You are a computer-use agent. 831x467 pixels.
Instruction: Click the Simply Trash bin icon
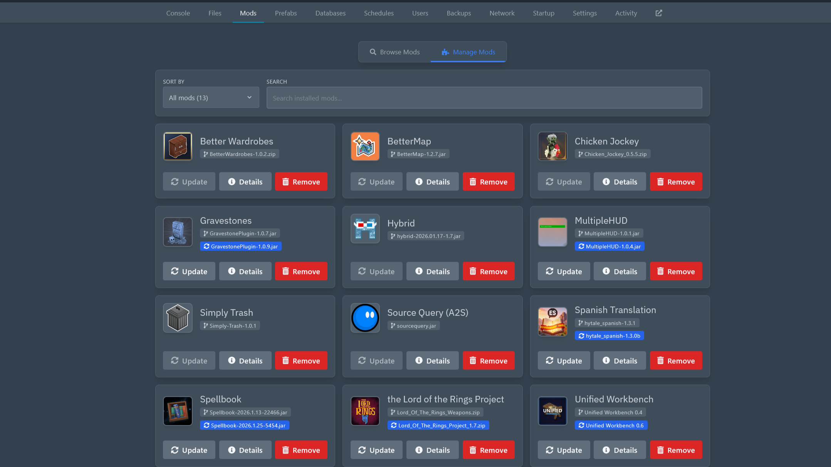pos(178,318)
